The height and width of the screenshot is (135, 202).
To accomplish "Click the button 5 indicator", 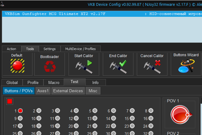I will 95,111.
